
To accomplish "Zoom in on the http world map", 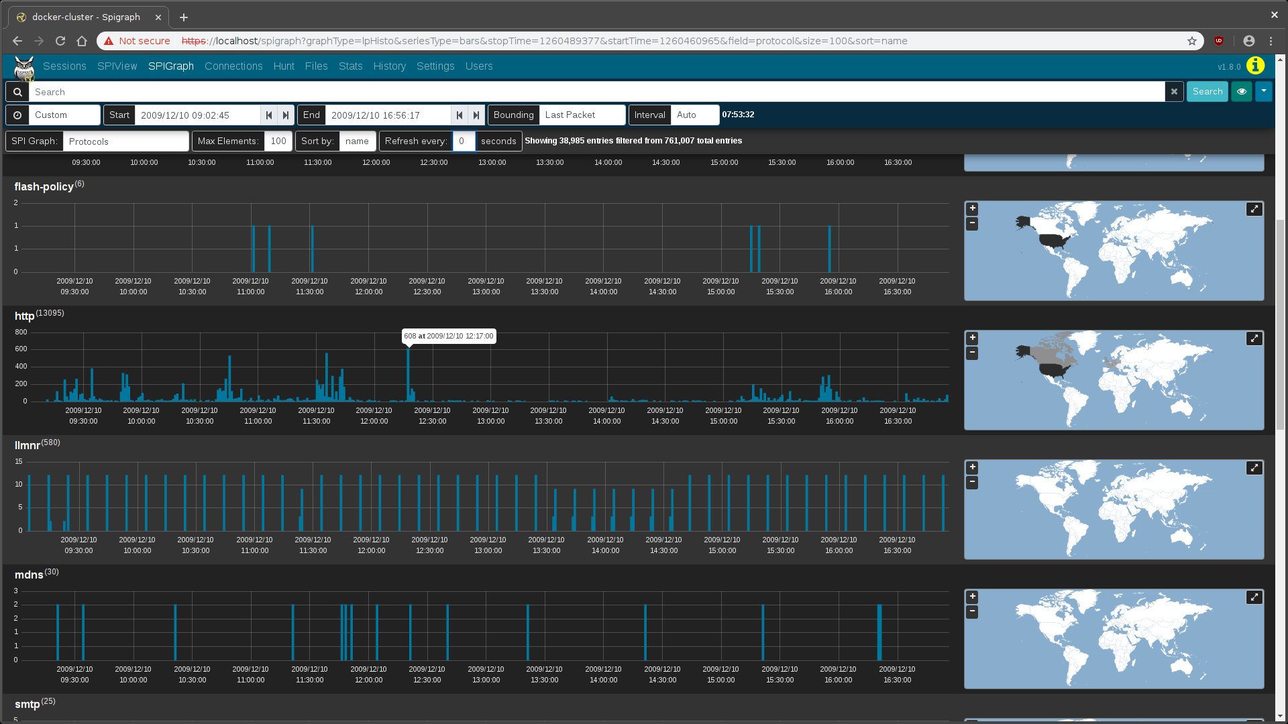I will 971,338.
